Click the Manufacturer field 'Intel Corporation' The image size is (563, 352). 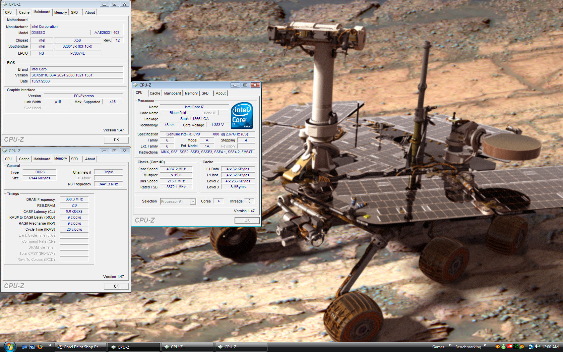(x=77, y=26)
